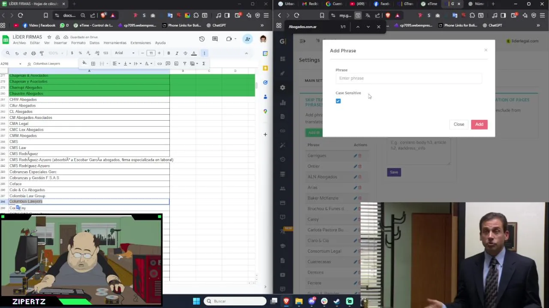Open the Extensiones menu
This screenshot has width=549, height=308.
pyautogui.click(x=141, y=43)
